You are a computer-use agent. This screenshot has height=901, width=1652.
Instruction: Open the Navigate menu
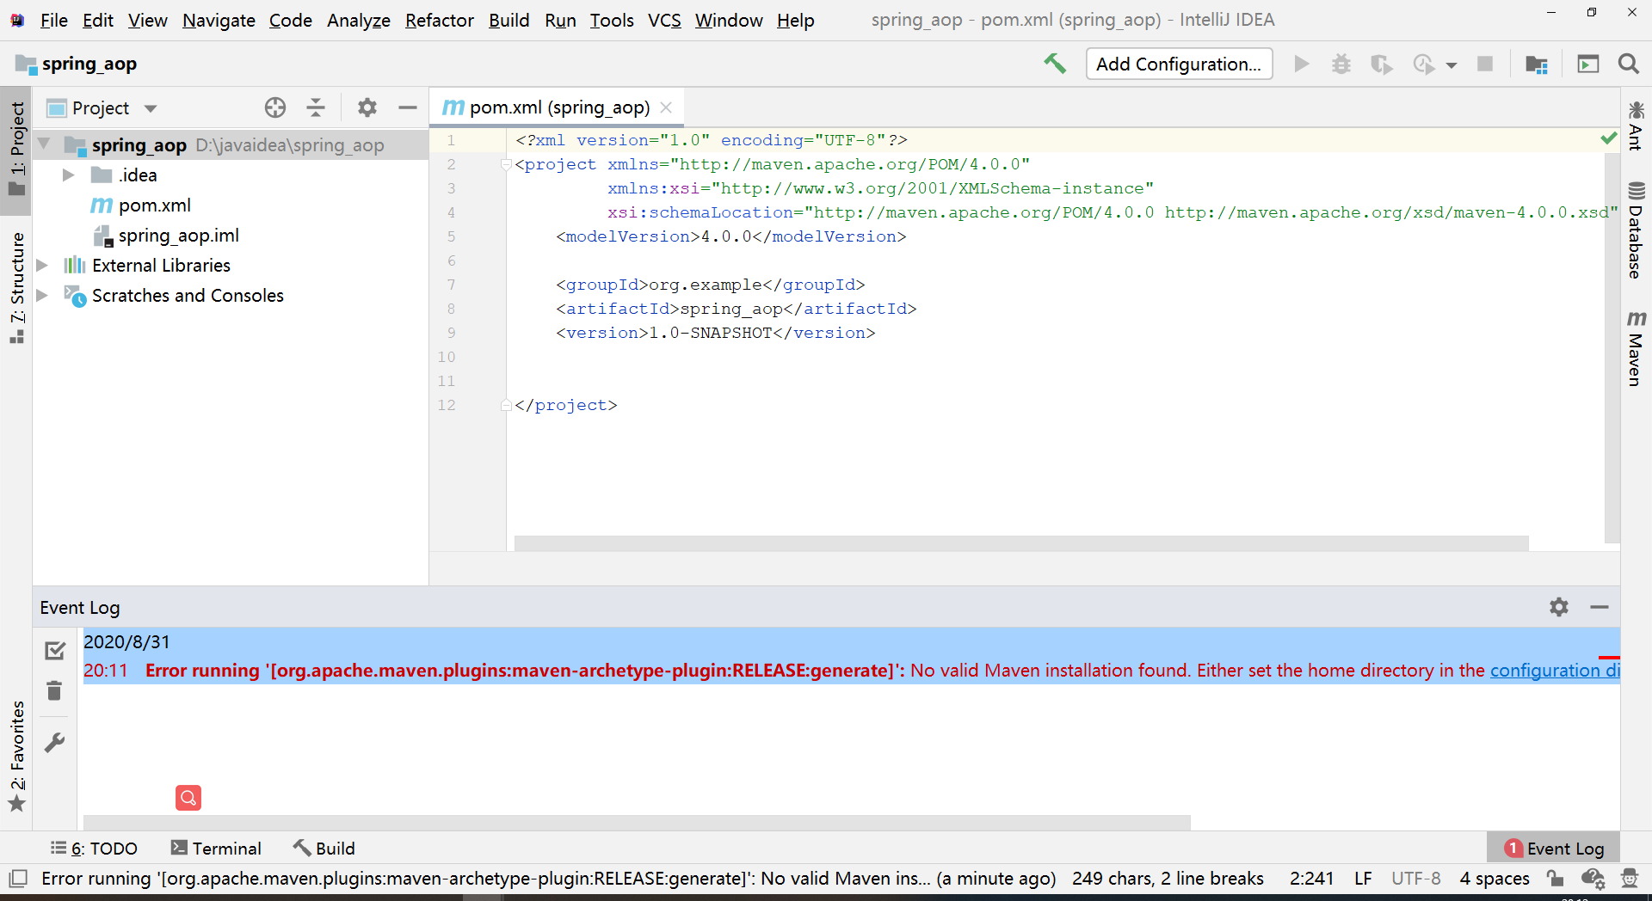coord(219,20)
